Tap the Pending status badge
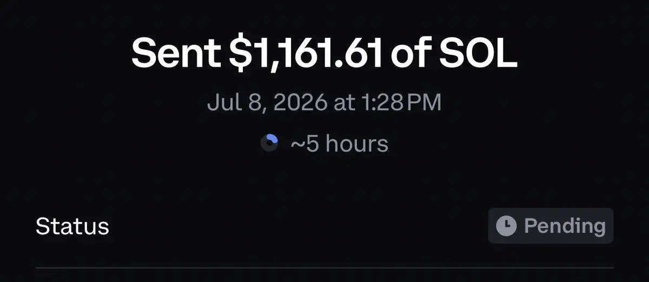The image size is (649, 282). point(551,225)
